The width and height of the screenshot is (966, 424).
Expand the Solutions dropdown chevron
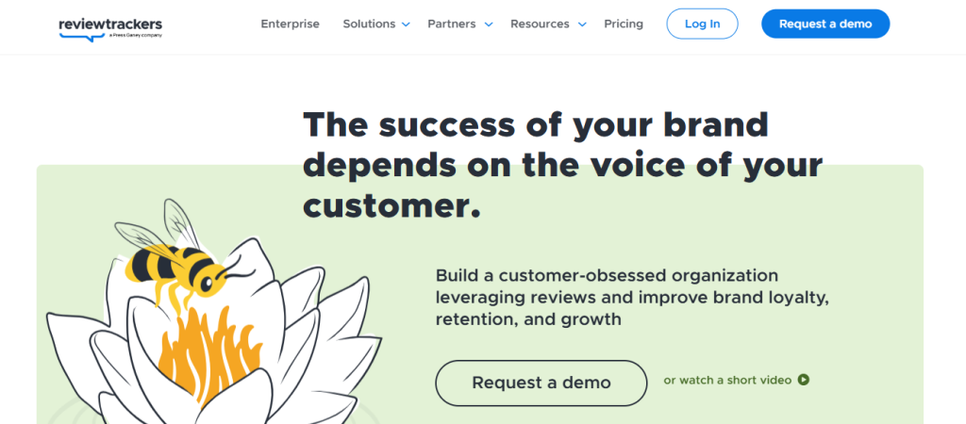(406, 24)
